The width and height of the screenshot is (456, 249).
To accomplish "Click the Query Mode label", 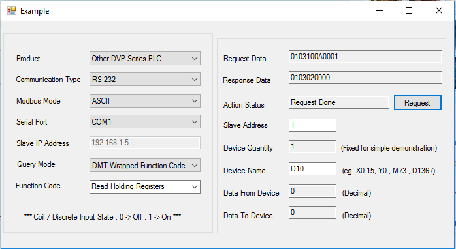I will [36, 164].
